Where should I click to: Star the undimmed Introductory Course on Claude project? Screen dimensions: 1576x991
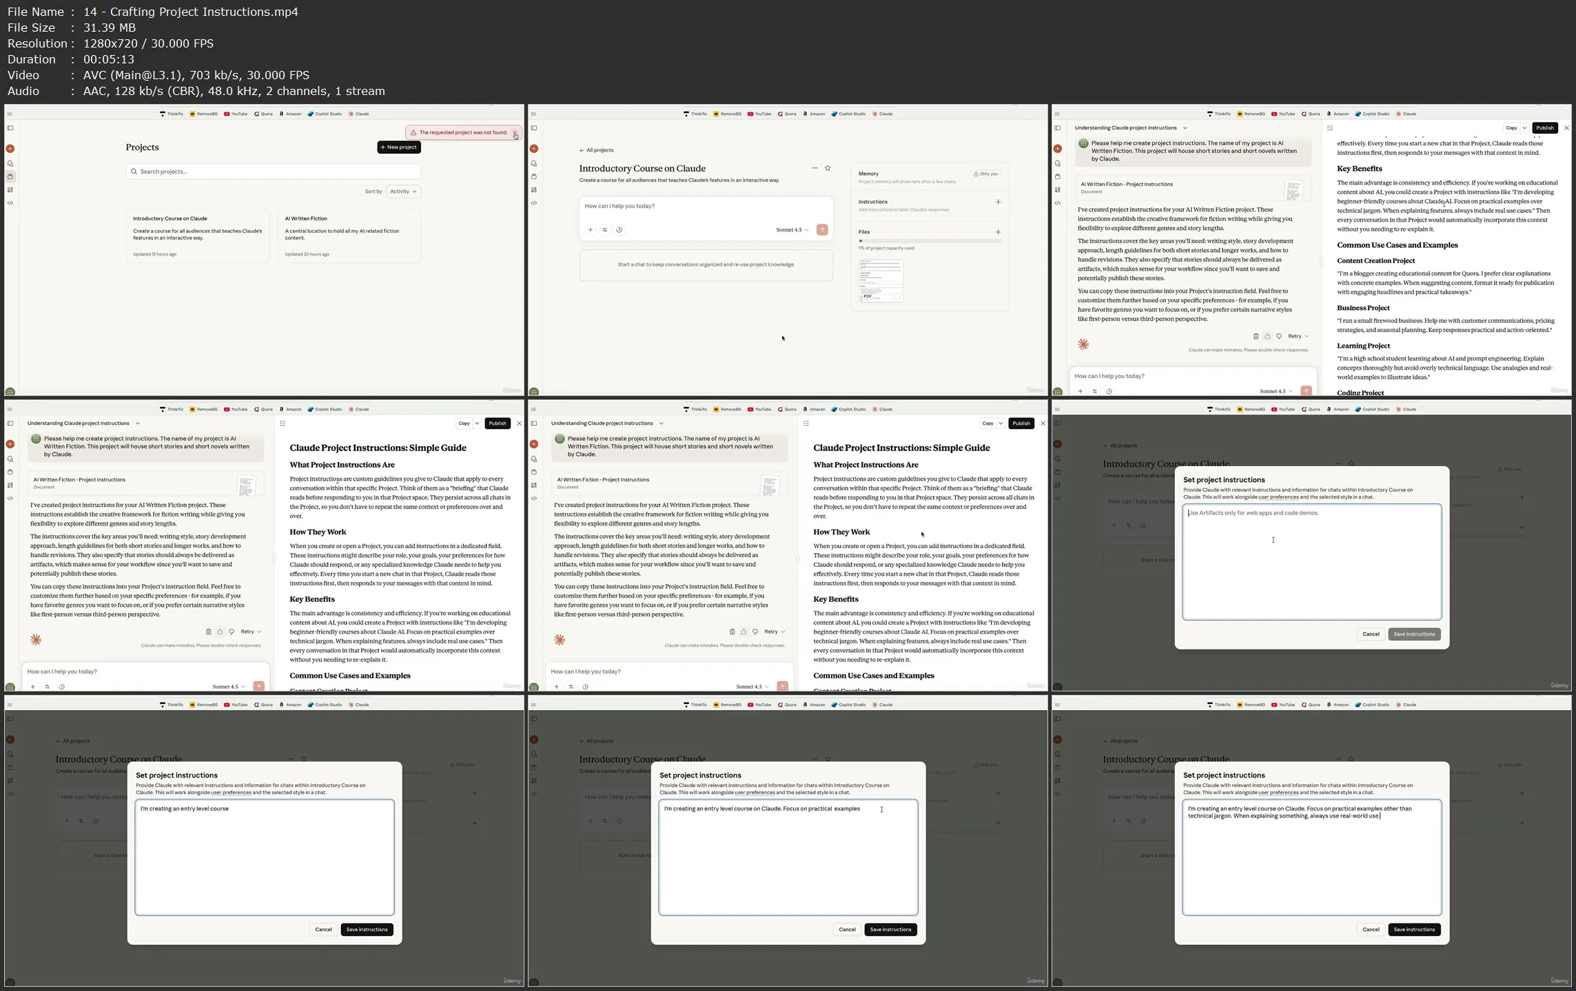[x=828, y=168]
